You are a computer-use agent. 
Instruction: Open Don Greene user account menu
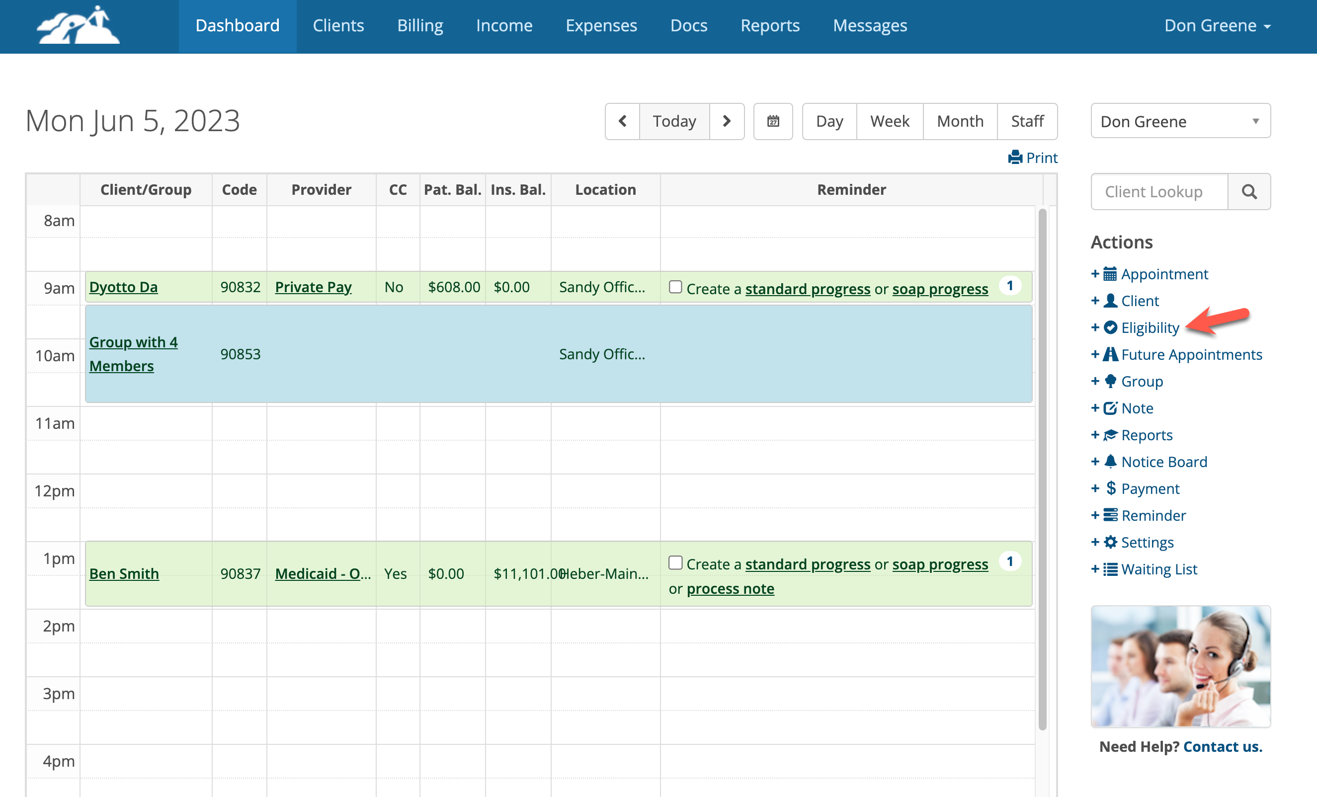point(1217,26)
